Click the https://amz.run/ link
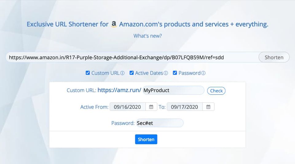 [x=120, y=90]
